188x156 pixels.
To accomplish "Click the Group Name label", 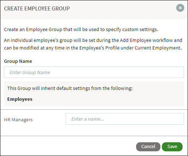I will pyautogui.click(x=18, y=61).
